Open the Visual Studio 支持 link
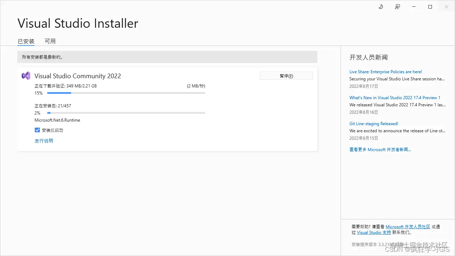 click(x=374, y=233)
